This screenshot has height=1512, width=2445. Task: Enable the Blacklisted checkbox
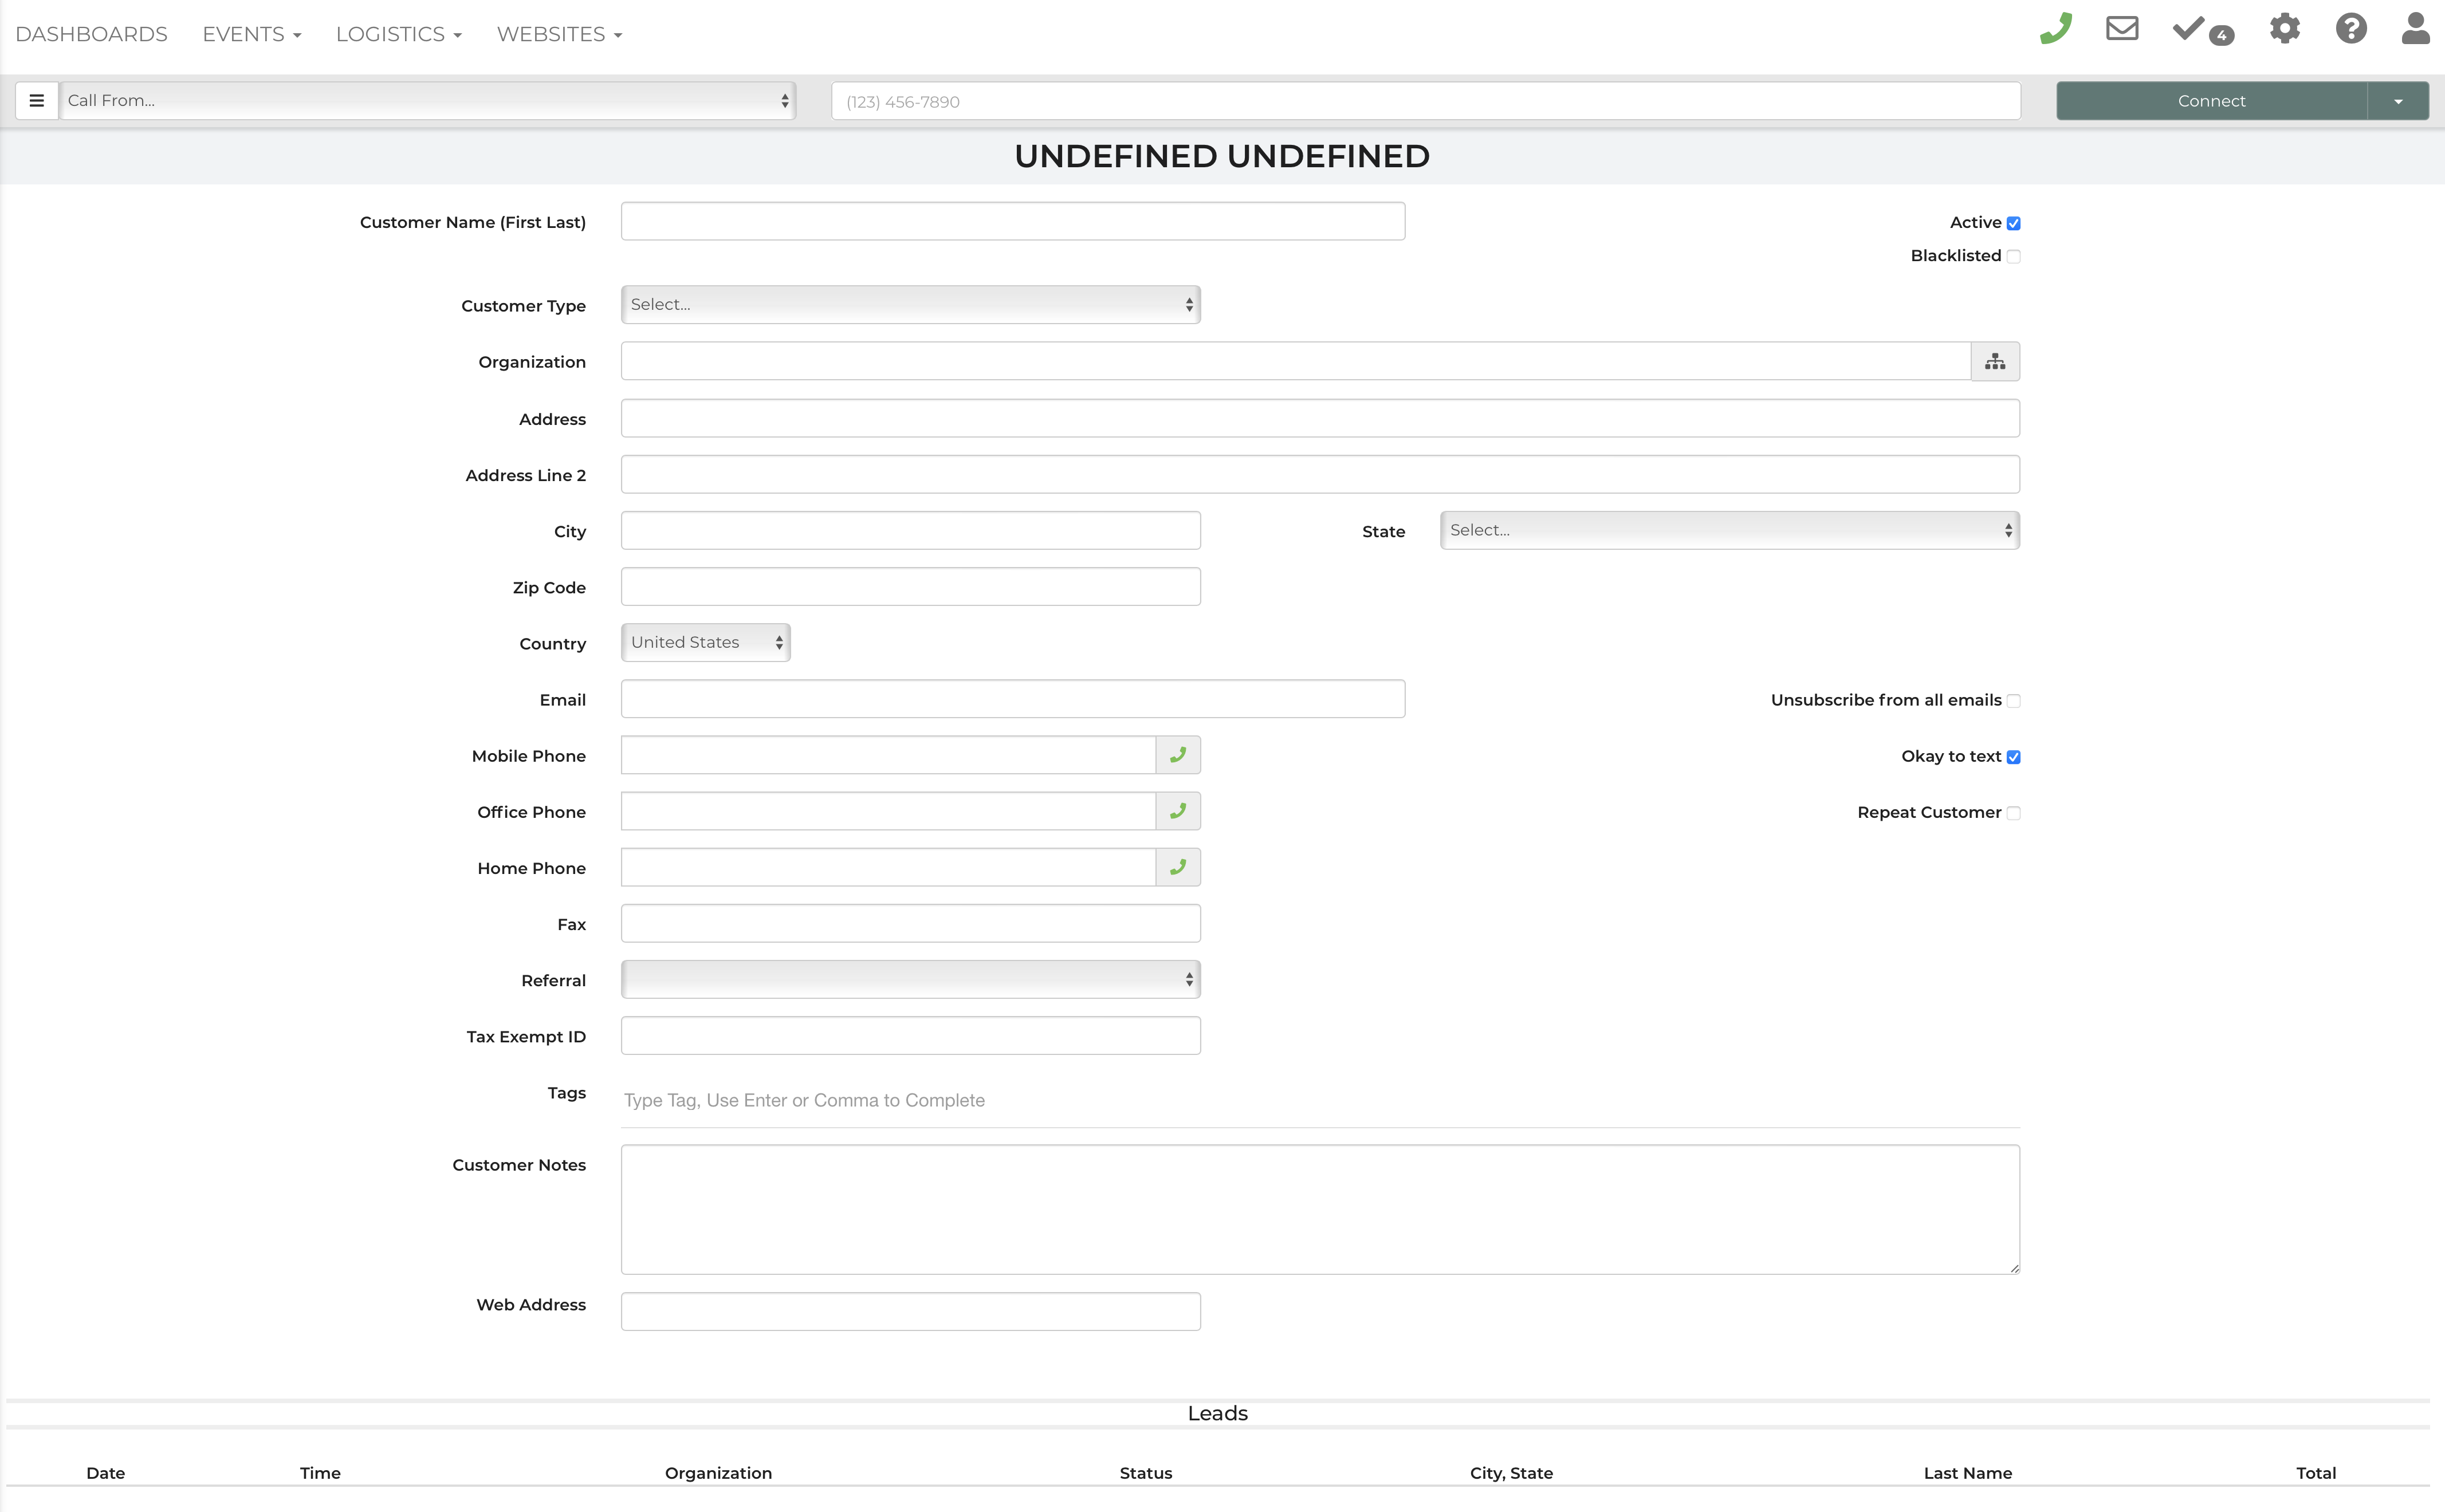point(2013,256)
